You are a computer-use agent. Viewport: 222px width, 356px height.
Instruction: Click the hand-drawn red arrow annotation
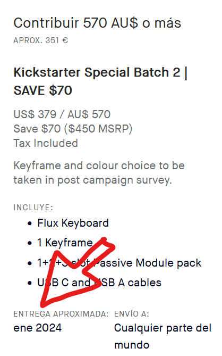(x=77, y=272)
